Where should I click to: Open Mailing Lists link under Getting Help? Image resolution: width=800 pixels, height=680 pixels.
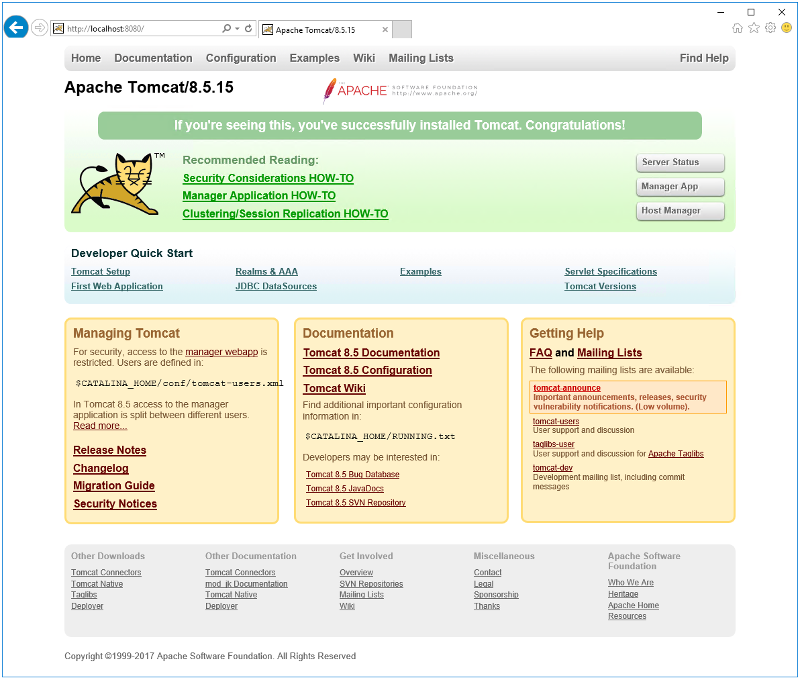609,353
